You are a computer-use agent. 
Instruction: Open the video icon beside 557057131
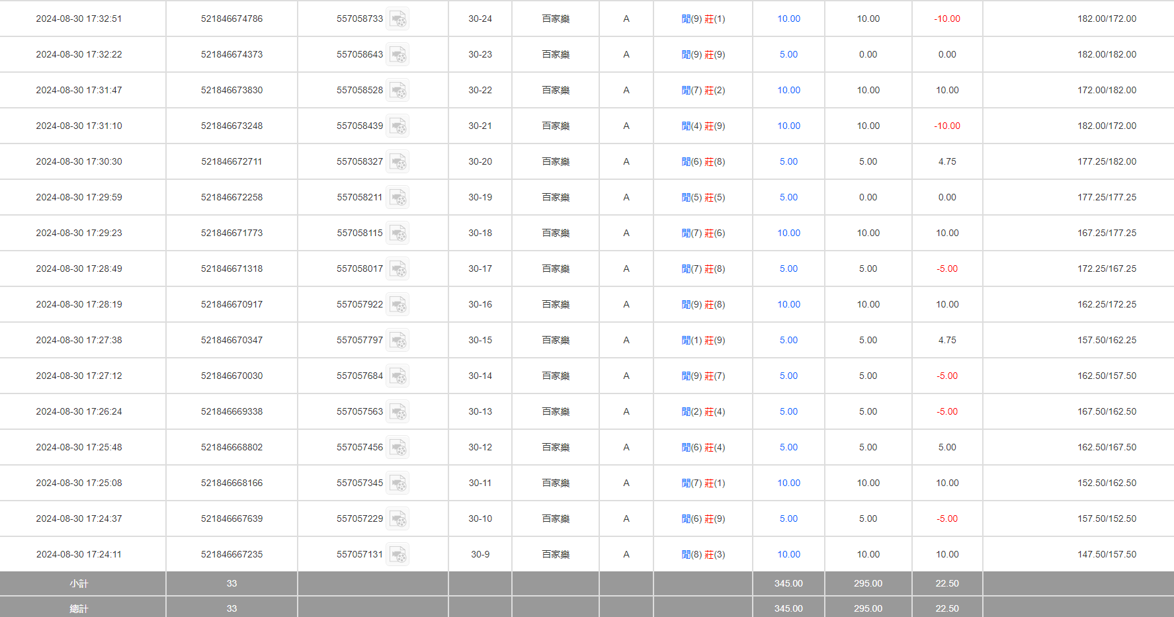398,555
